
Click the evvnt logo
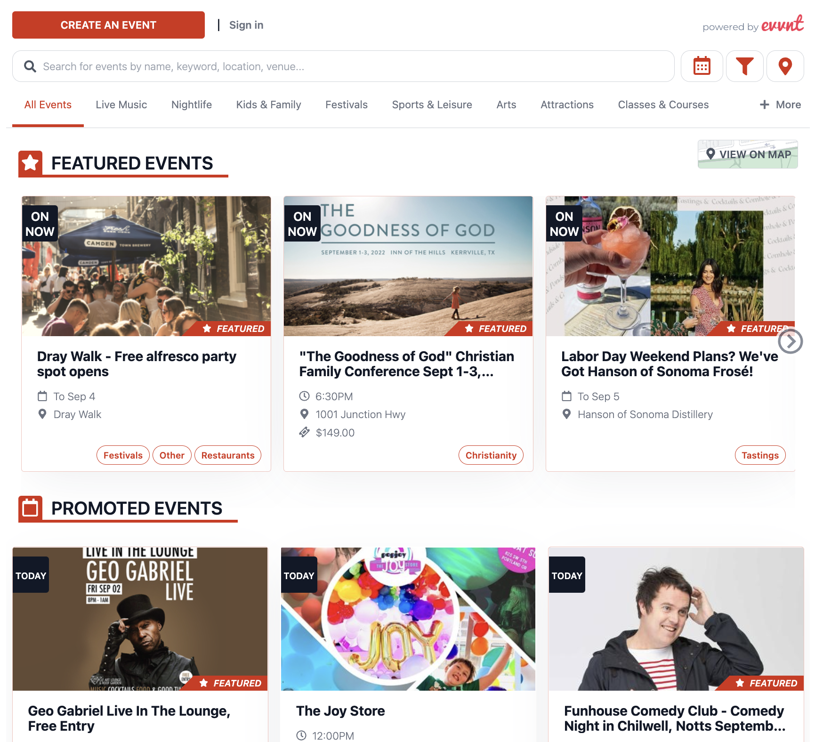tap(783, 24)
